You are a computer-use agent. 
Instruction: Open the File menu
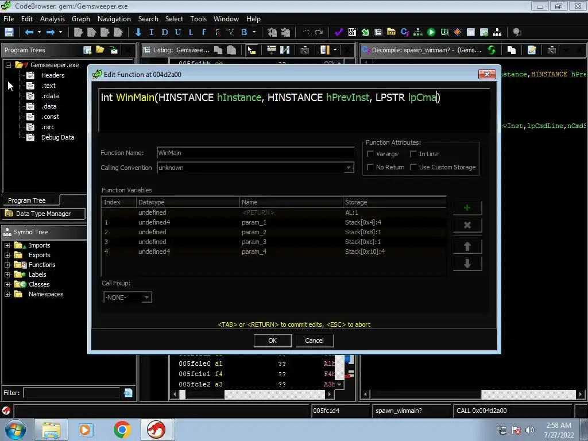pos(9,19)
